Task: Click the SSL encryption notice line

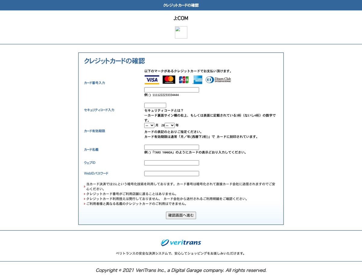Action: (x=180, y=186)
